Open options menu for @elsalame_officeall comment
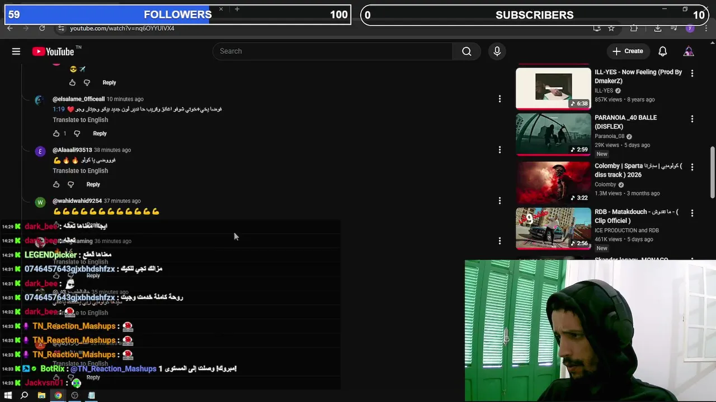Image resolution: width=716 pixels, height=402 pixels. coord(500,99)
